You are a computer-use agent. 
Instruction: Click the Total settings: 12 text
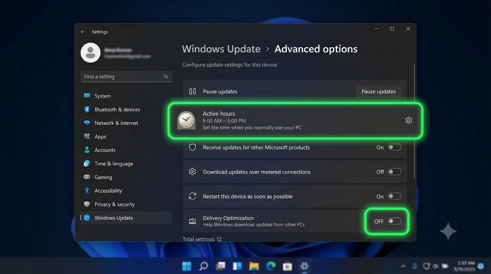[x=202, y=239]
